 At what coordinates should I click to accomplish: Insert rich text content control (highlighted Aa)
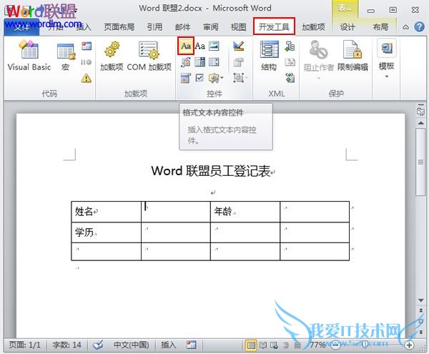click(x=186, y=46)
